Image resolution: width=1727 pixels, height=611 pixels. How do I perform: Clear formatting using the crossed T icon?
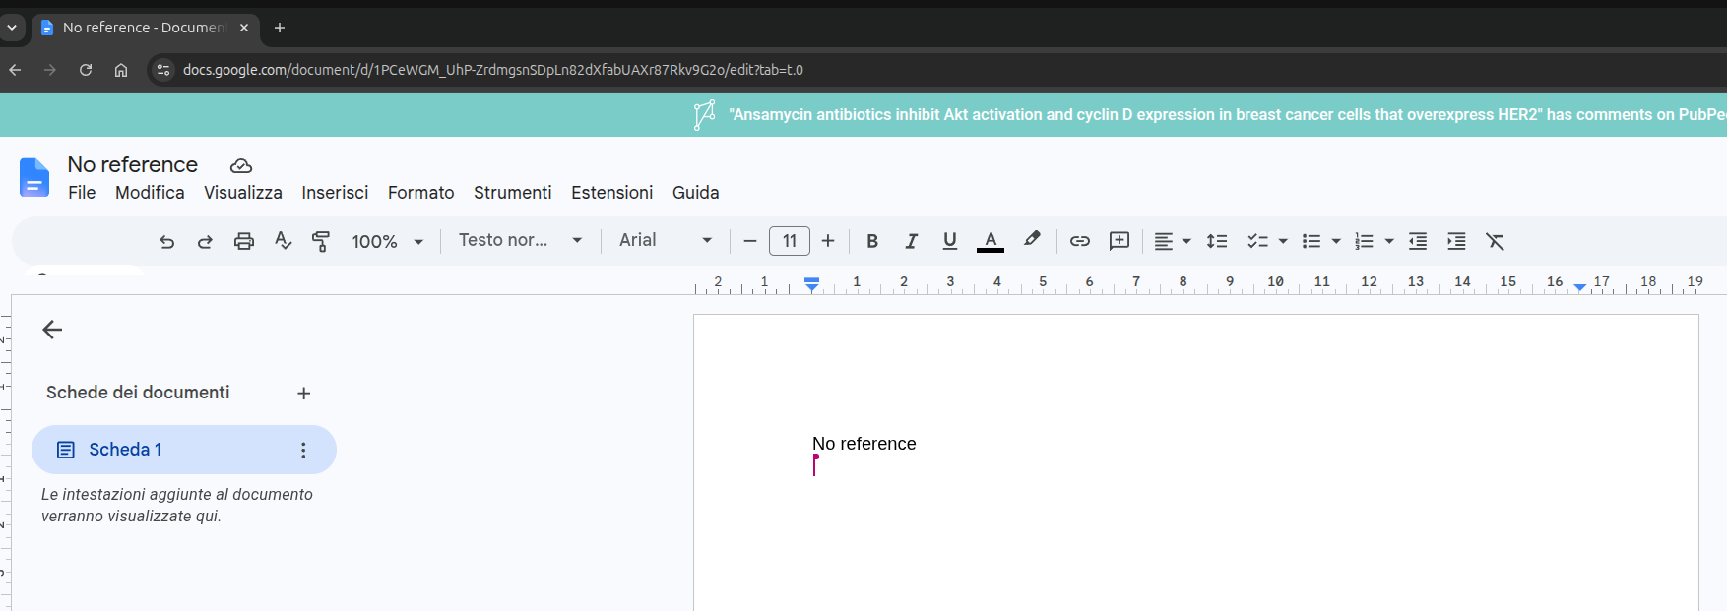(x=1495, y=241)
